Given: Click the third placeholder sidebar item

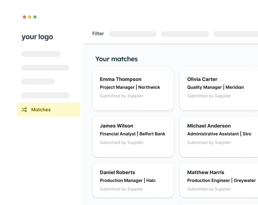Looking at the screenshot, I should tap(38, 81).
